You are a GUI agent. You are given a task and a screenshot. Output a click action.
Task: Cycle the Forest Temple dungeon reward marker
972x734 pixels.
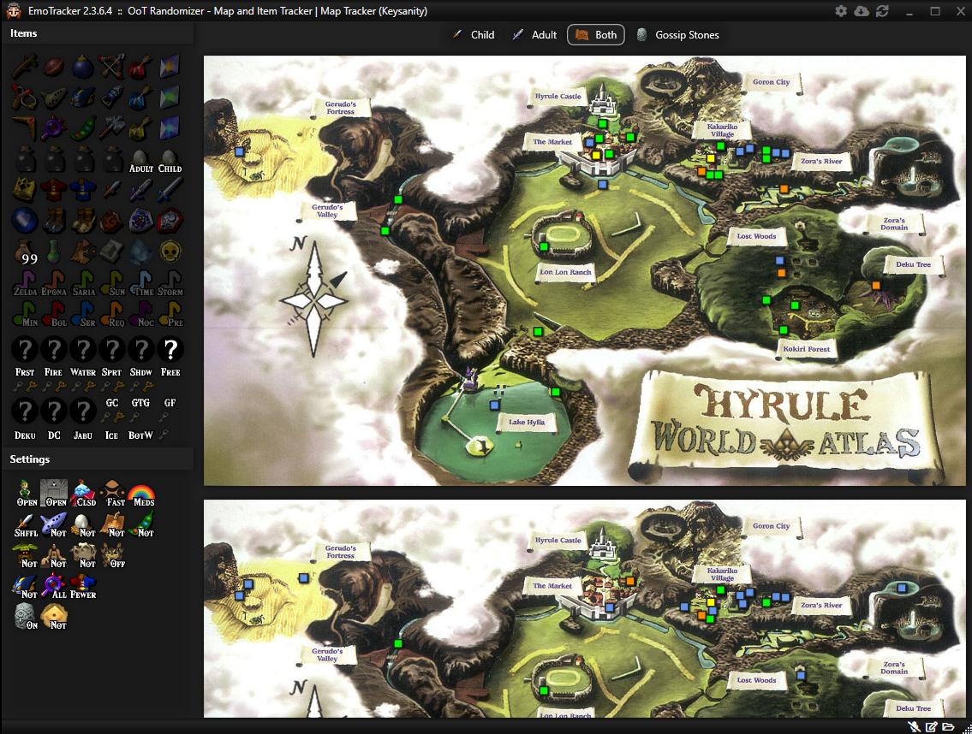(25, 349)
